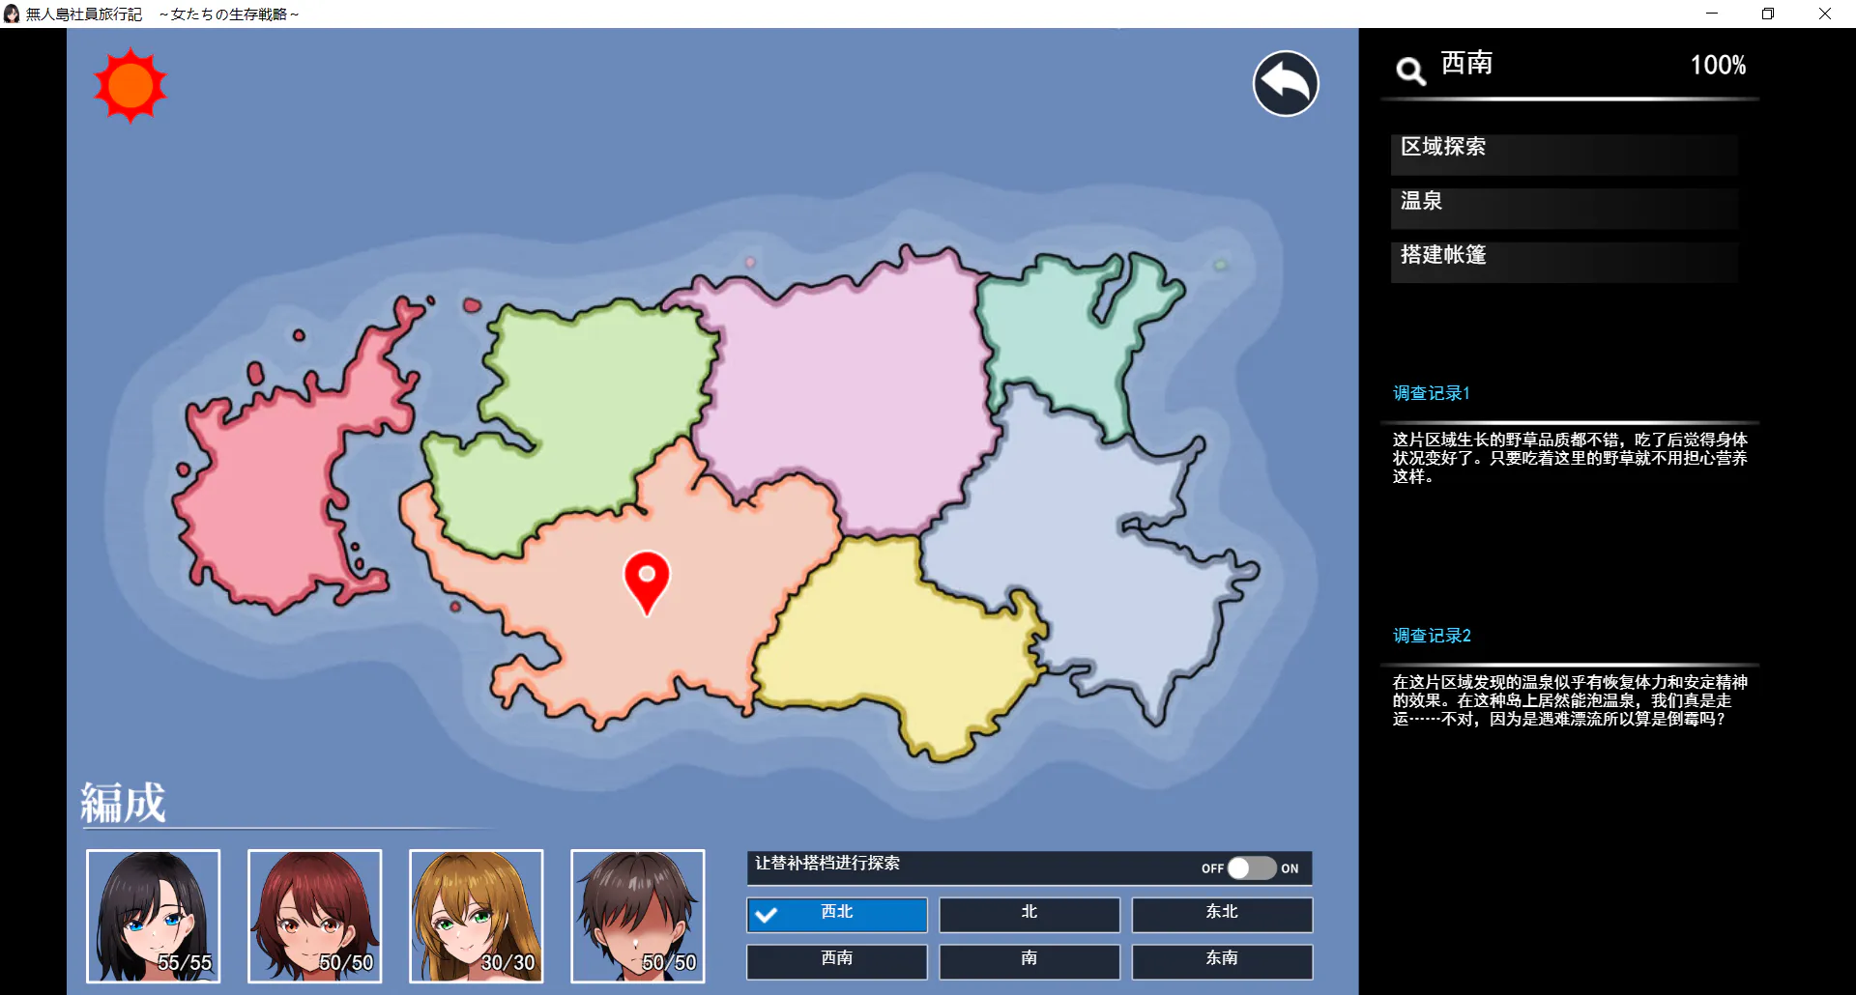The height and width of the screenshot is (995, 1856).
Task: Select the brown-haired male character portrait
Action: pos(638,916)
